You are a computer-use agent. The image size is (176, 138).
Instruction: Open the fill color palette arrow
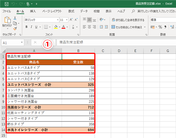59,27
